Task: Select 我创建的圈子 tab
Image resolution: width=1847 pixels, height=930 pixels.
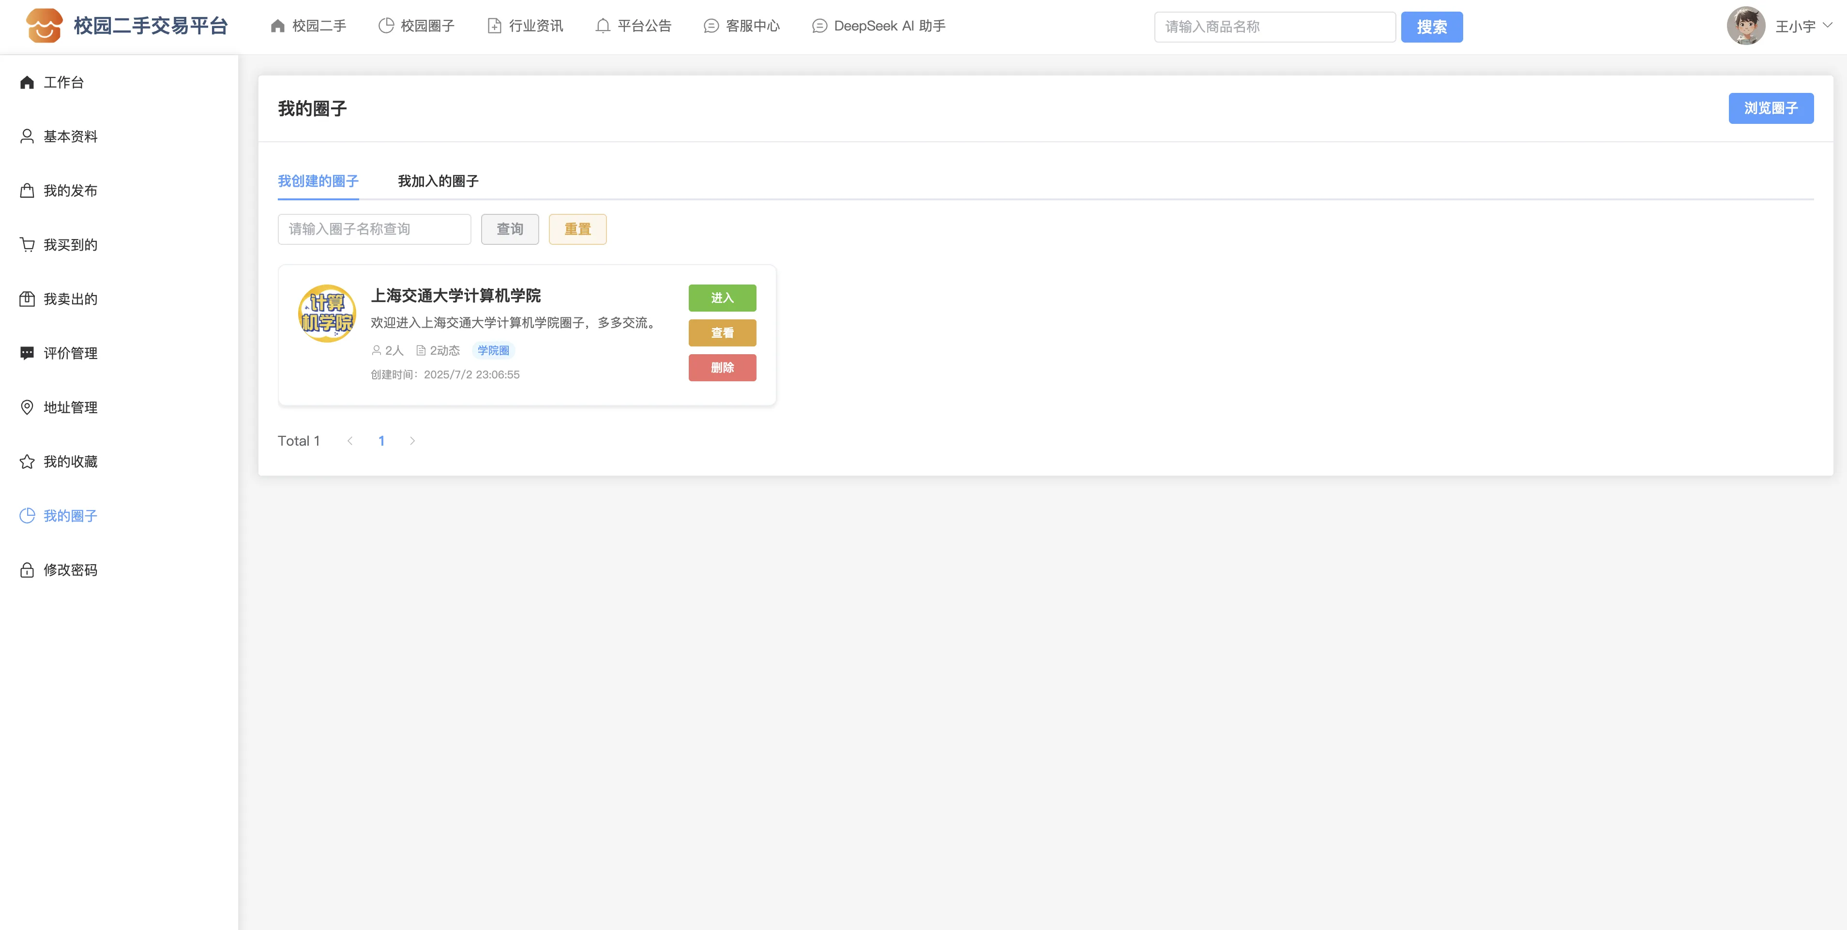Action: click(x=318, y=181)
